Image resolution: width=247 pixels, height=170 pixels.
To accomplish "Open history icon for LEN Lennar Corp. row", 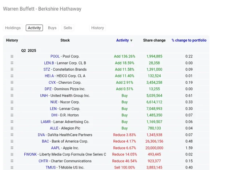I will pyautogui.click(x=12, y=108).
